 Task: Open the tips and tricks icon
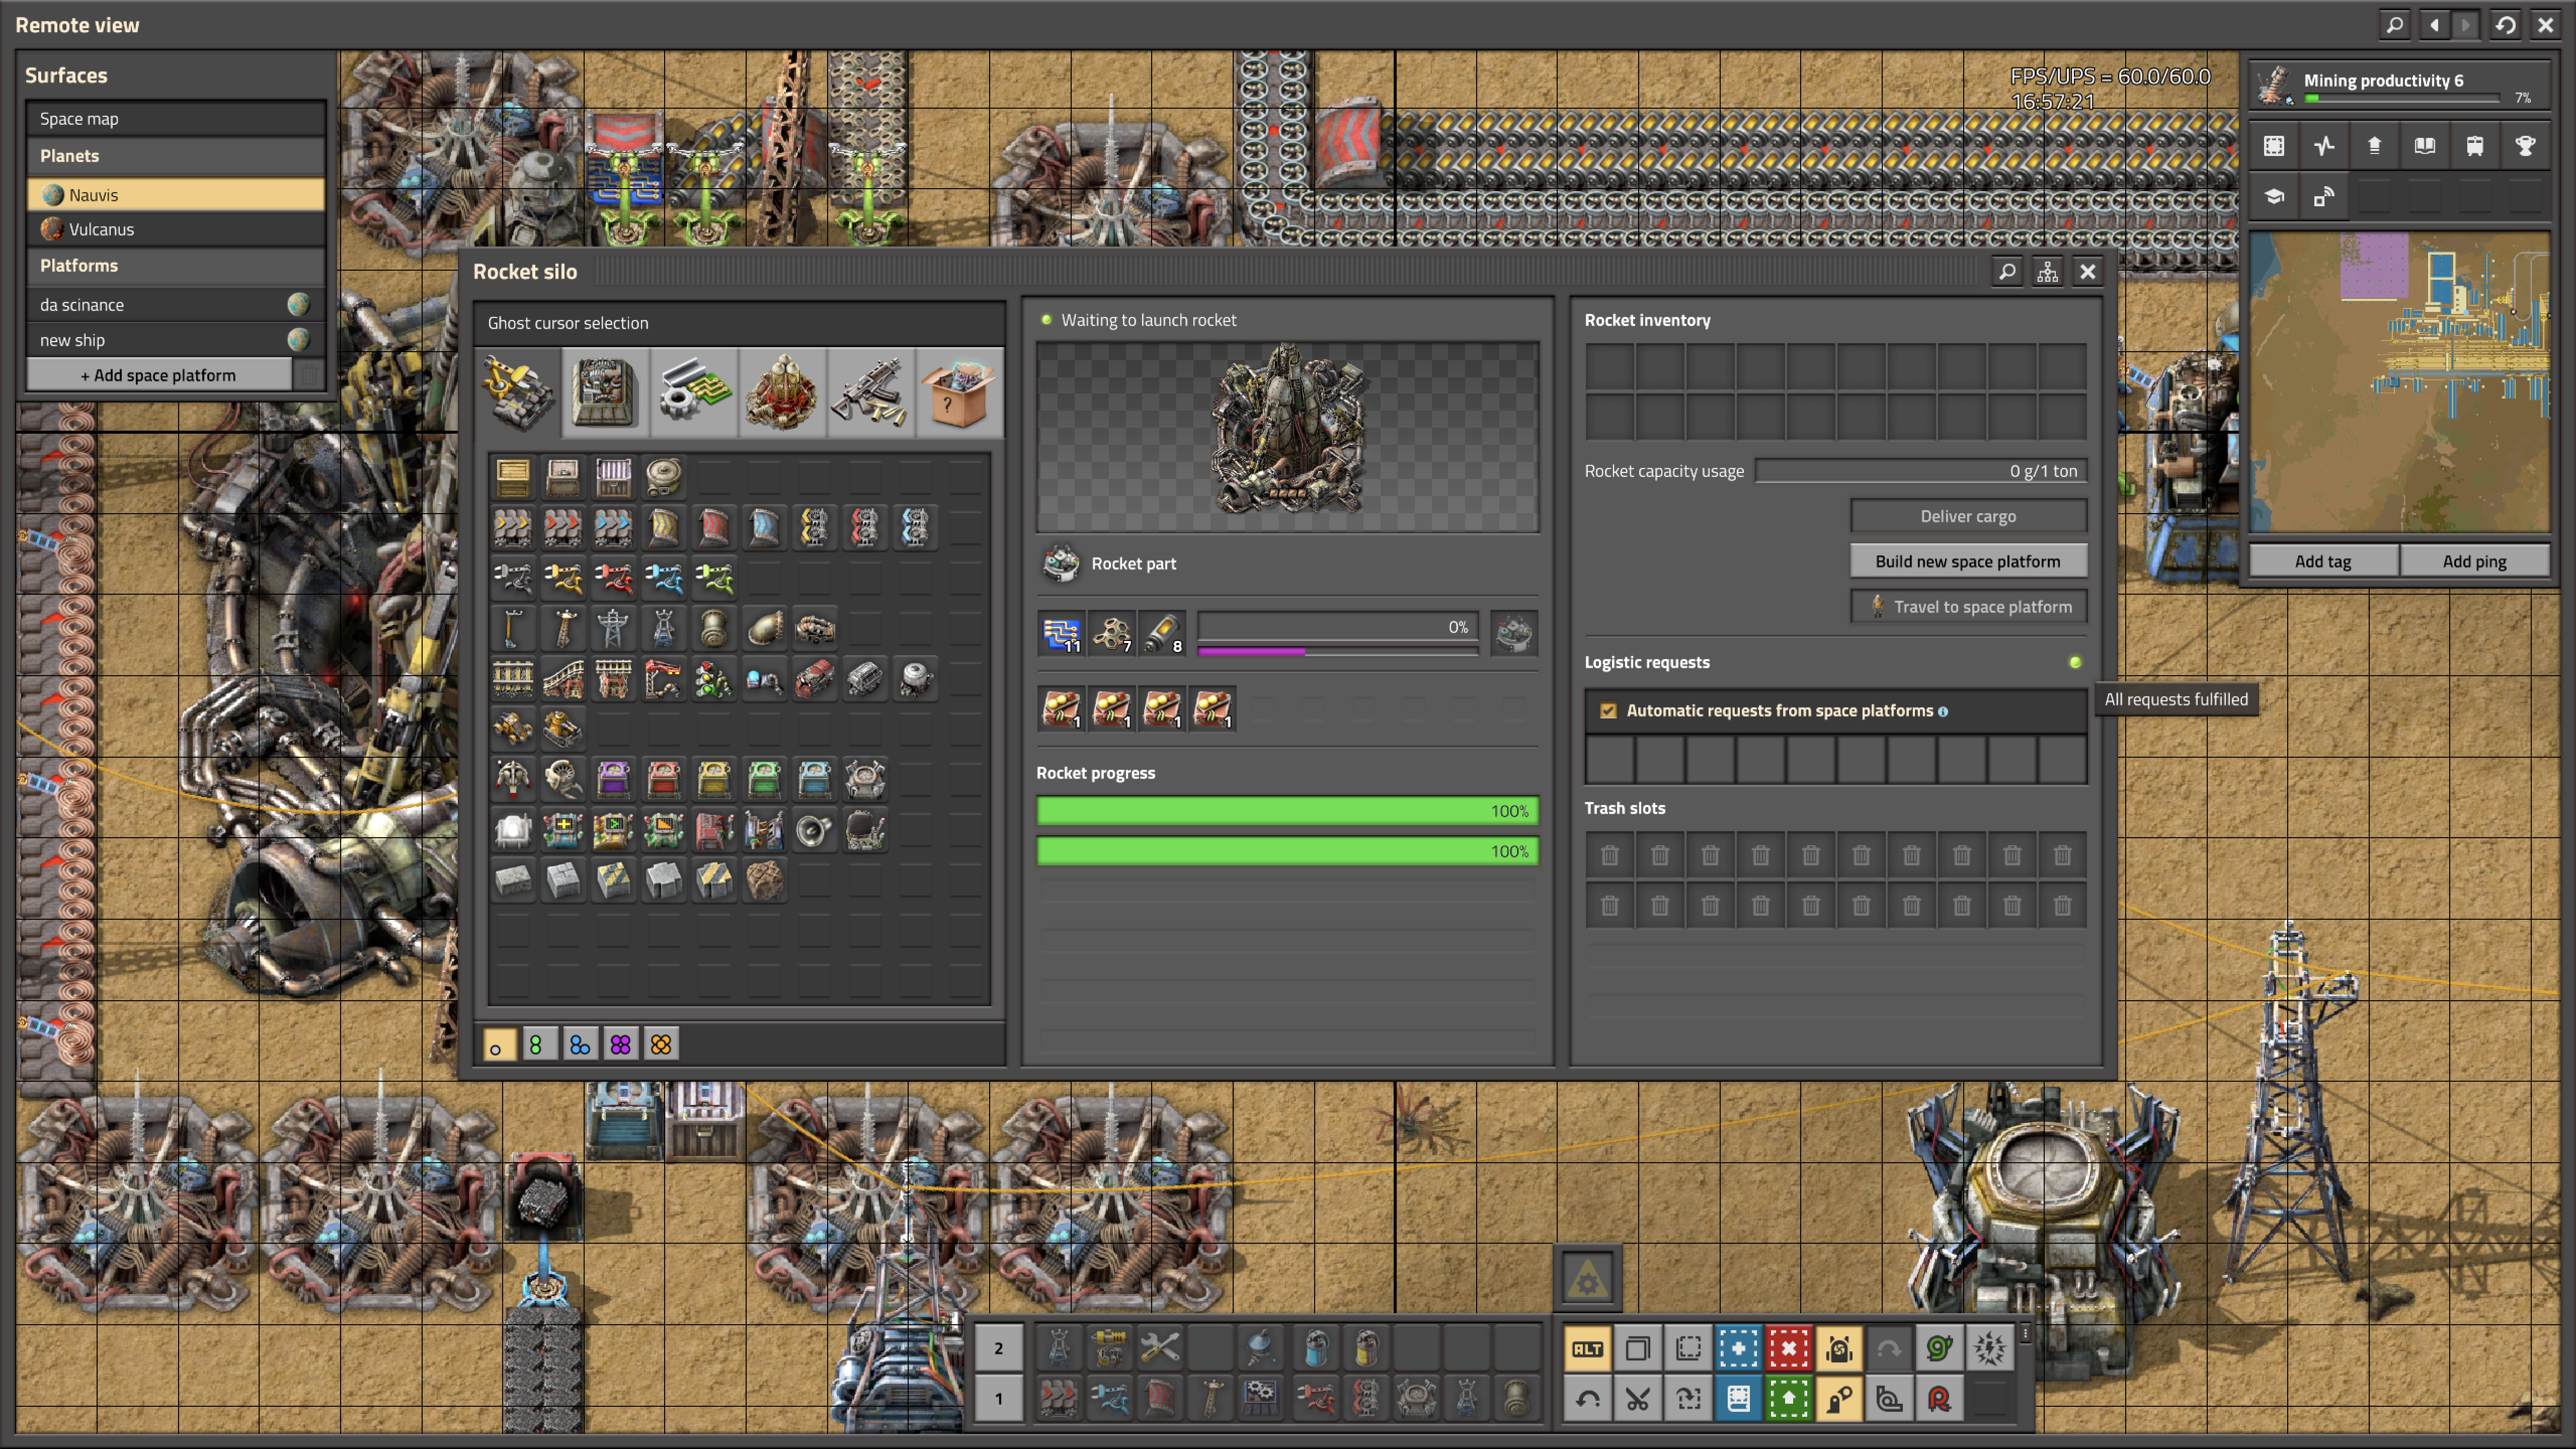pyautogui.click(x=2274, y=196)
